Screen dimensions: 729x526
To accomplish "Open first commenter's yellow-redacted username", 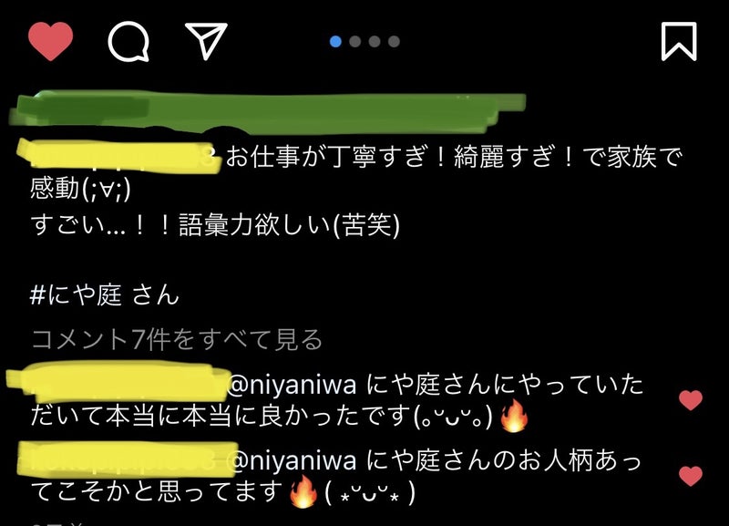I will pyautogui.click(x=118, y=383).
